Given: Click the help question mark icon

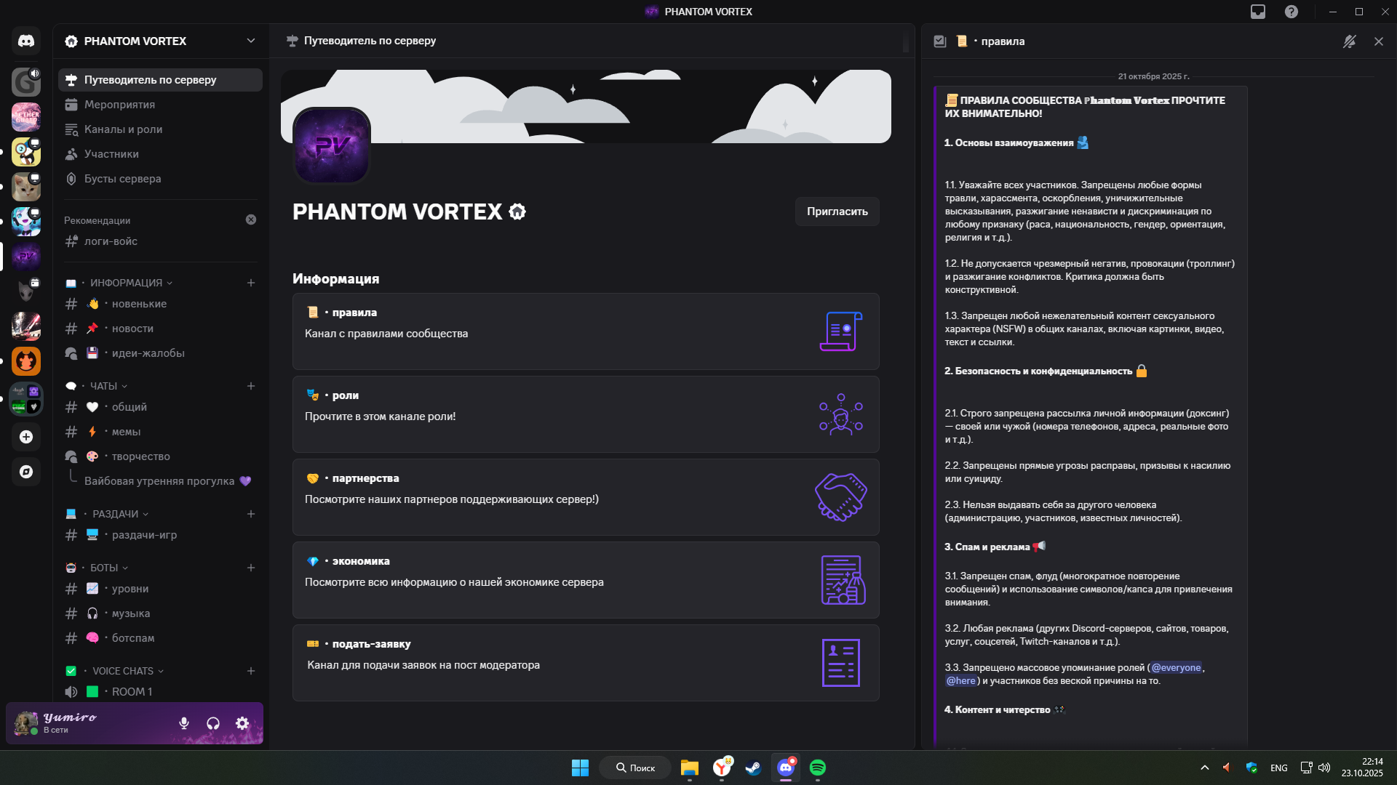Looking at the screenshot, I should [1291, 12].
